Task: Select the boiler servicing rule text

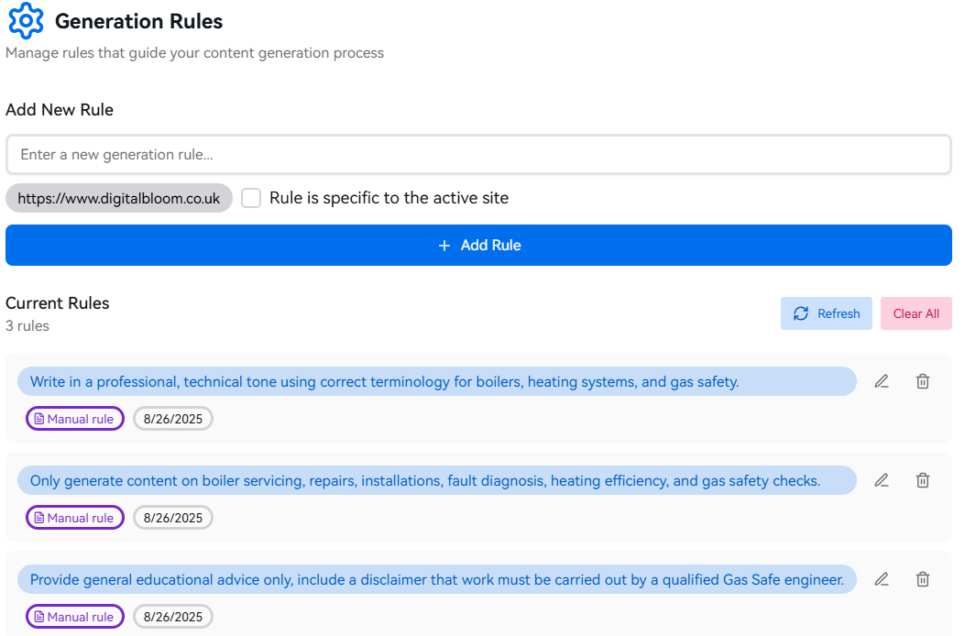Action: (424, 480)
